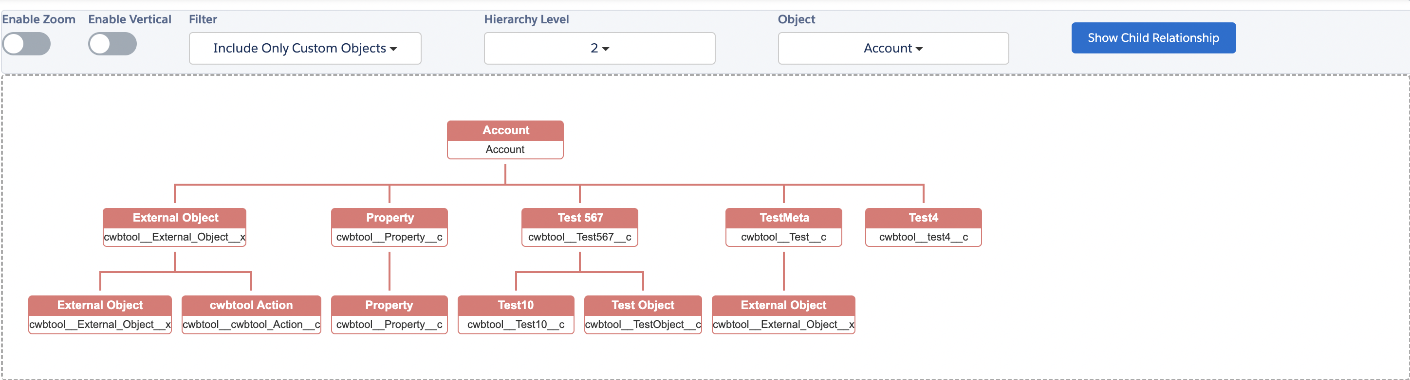The height and width of the screenshot is (380, 1410).
Task: Open the Object dropdown set to Account
Action: (893, 49)
